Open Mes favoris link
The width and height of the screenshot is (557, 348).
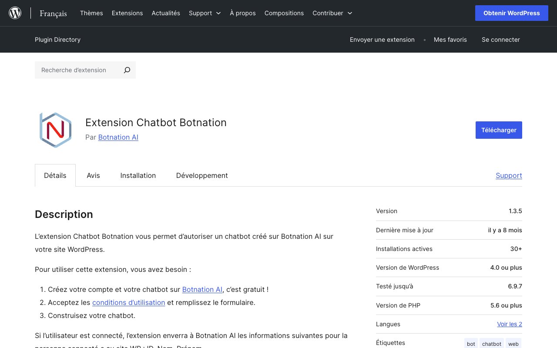point(450,40)
